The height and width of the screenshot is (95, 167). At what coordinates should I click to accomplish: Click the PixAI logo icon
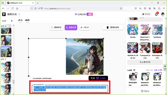click(4, 14)
